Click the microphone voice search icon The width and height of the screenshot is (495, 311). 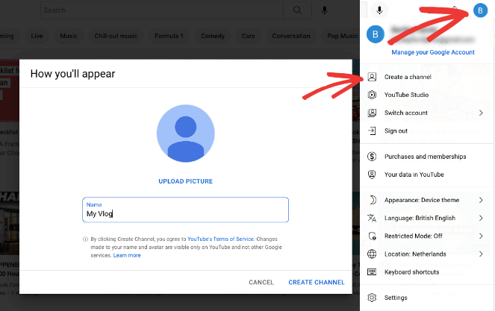[324, 10]
